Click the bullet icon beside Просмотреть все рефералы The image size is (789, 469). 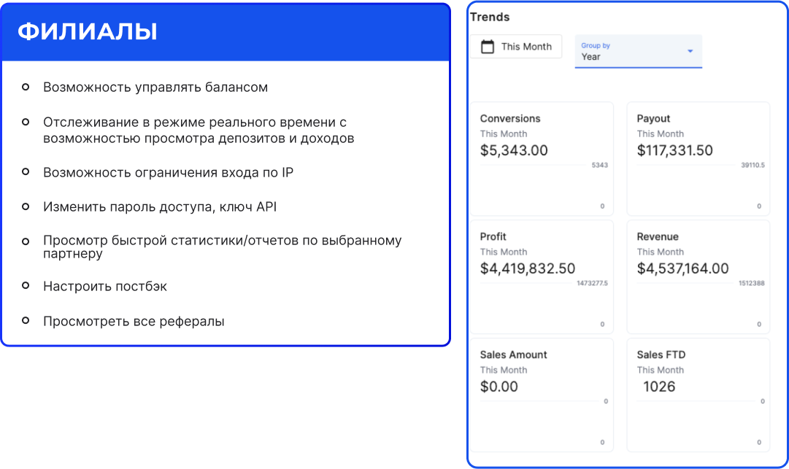tap(26, 321)
